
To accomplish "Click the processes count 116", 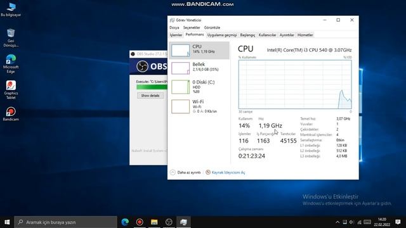I will click(244, 141).
